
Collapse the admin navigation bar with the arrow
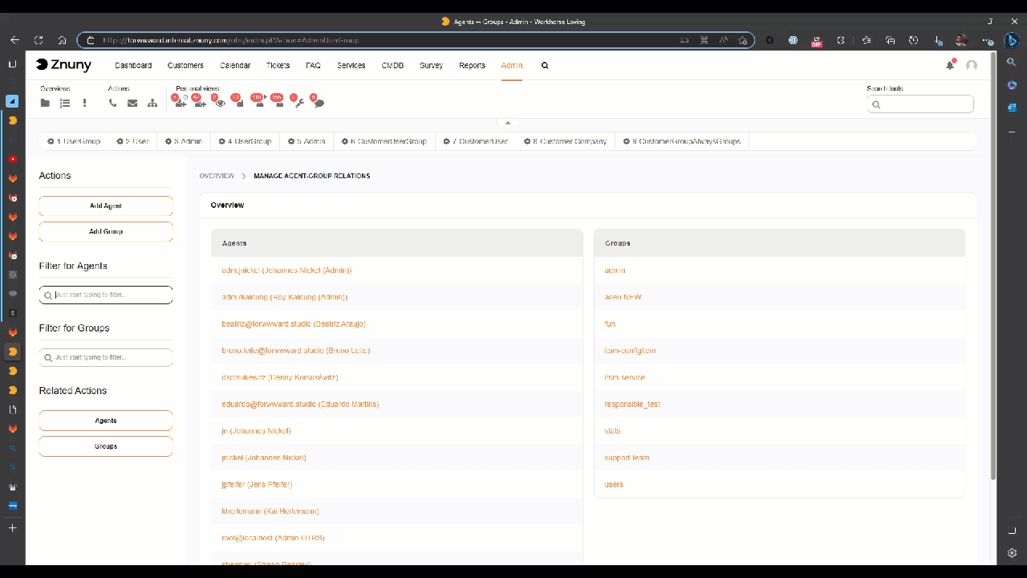tap(507, 122)
